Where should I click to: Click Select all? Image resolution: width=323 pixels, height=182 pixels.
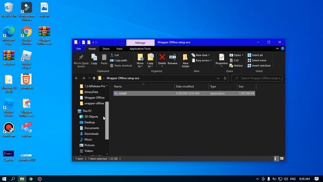[255, 55]
